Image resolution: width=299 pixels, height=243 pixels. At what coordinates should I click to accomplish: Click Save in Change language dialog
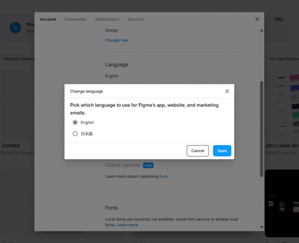[222, 151]
